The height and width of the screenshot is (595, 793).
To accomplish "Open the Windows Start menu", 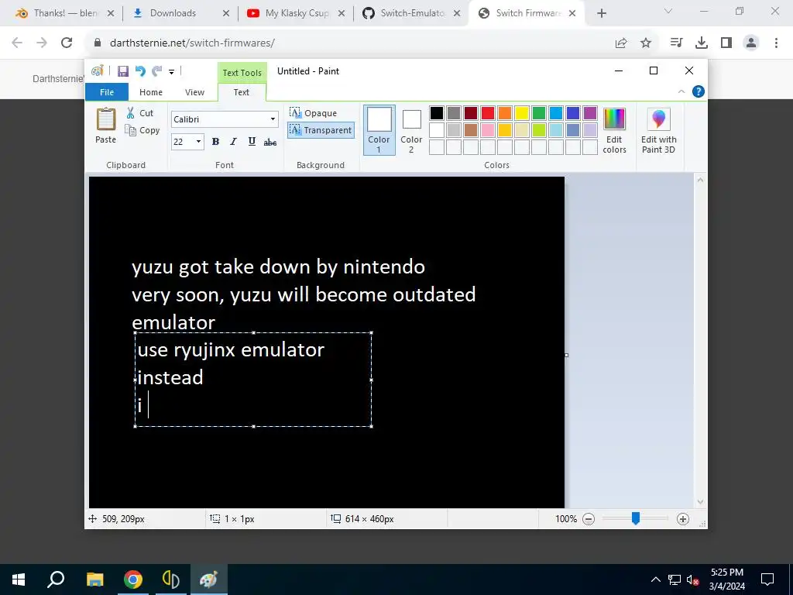I will point(19,580).
